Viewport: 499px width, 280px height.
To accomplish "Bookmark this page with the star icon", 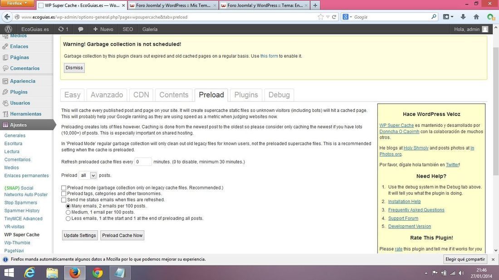I will 320,17.
